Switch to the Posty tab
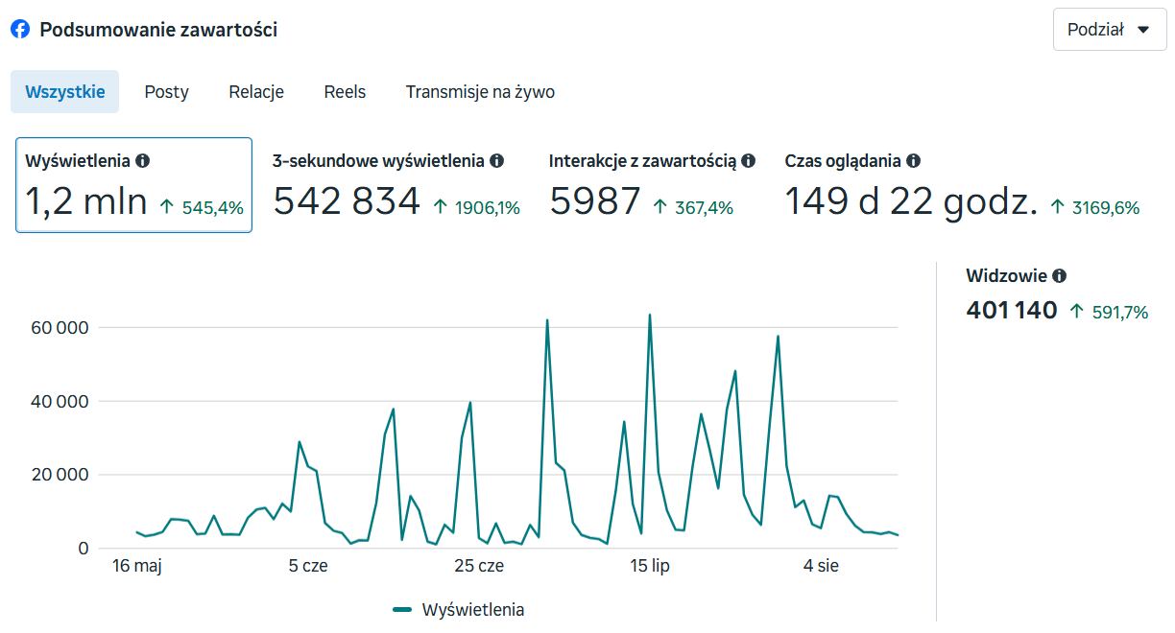 (x=167, y=92)
